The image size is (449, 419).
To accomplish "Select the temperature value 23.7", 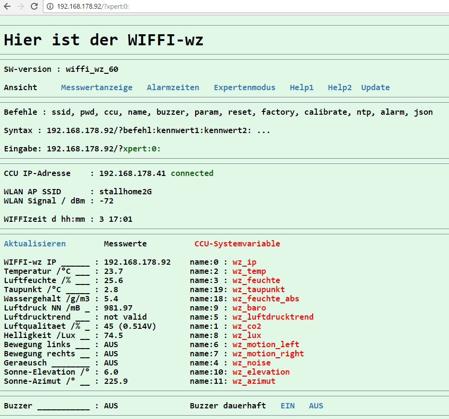I will [x=113, y=271].
